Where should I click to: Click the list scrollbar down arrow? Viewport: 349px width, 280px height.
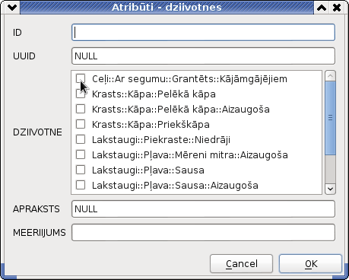pos(330,189)
